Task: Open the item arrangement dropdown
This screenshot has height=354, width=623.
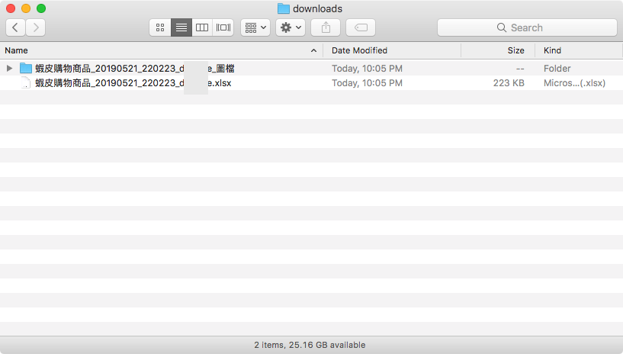Action: (x=255, y=27)
